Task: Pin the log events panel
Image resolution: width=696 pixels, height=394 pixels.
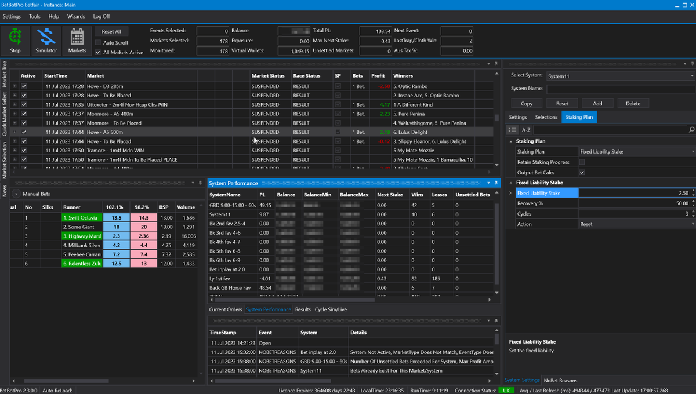Action: pyautogui.click(x=496, y=320)
